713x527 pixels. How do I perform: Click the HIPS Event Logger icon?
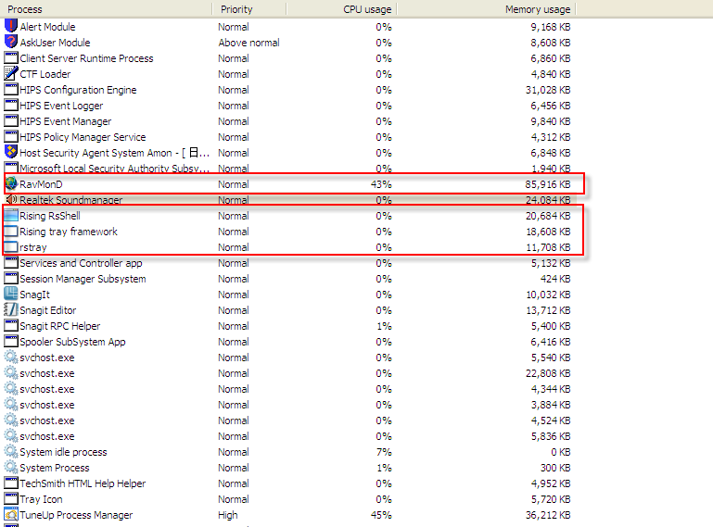(x=11, y=105)
